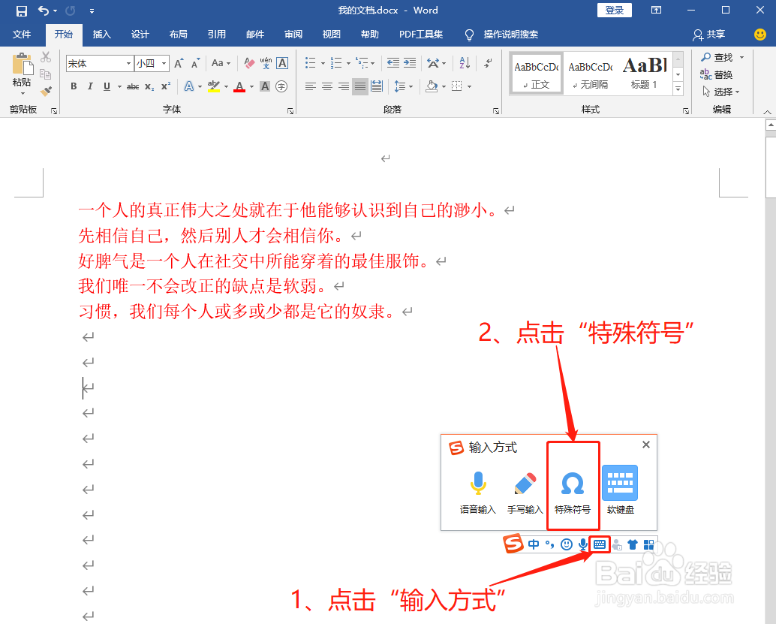Screen dimensions: 776x624
Task: Click the microphone icon on Sogou toolbar
Action: coord(584,544)
